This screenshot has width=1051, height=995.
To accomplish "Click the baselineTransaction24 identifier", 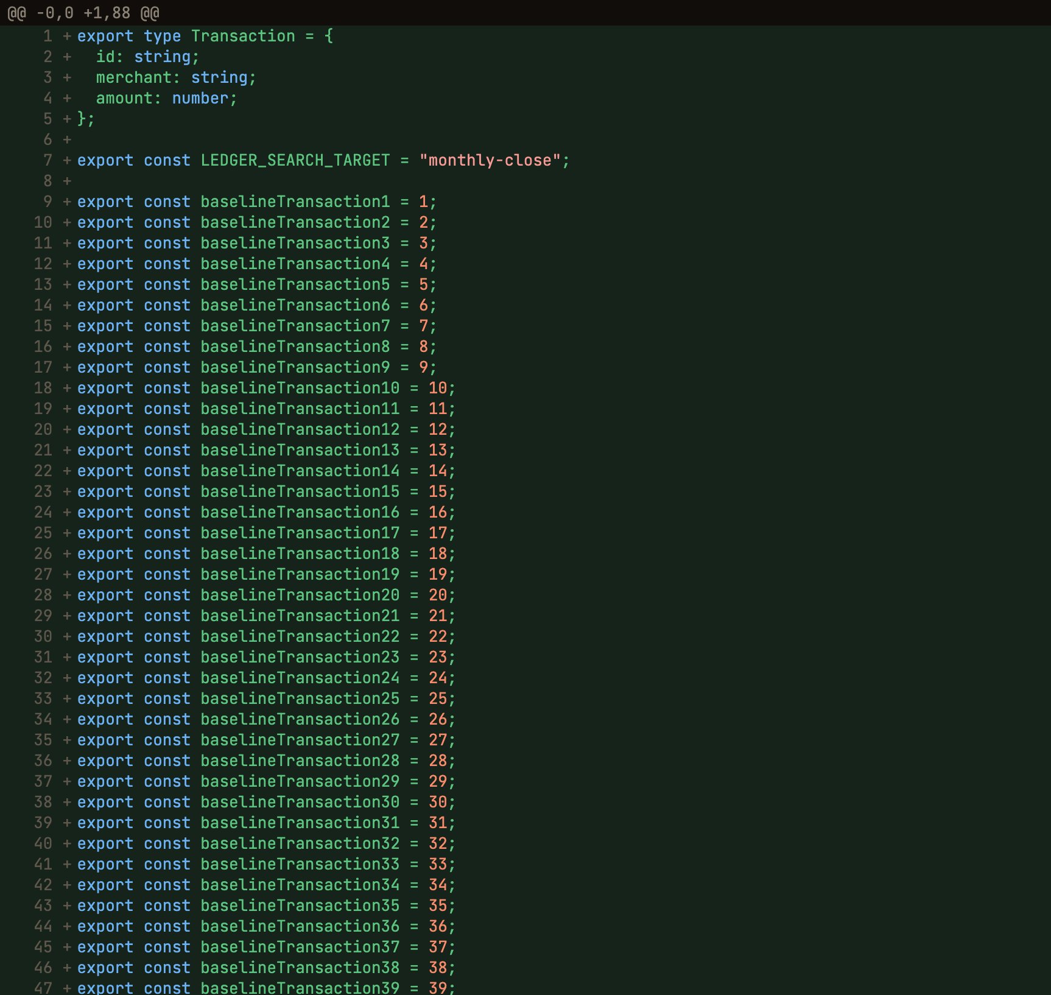I will coord(300,678).
